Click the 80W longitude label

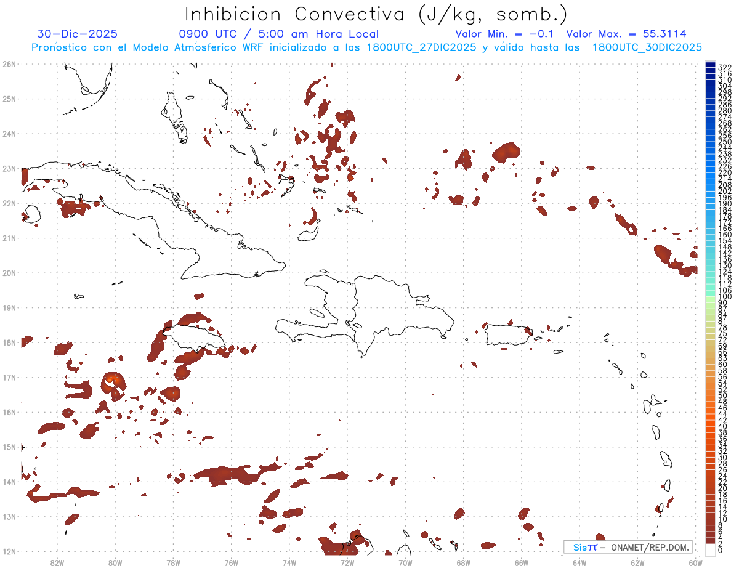[x=115, y=562]
